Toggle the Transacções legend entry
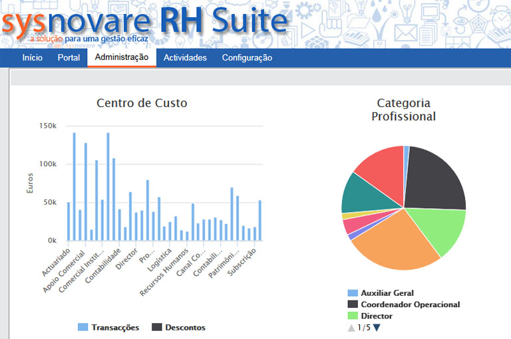The width and height of the screenshot is (511, 339). 108,327
